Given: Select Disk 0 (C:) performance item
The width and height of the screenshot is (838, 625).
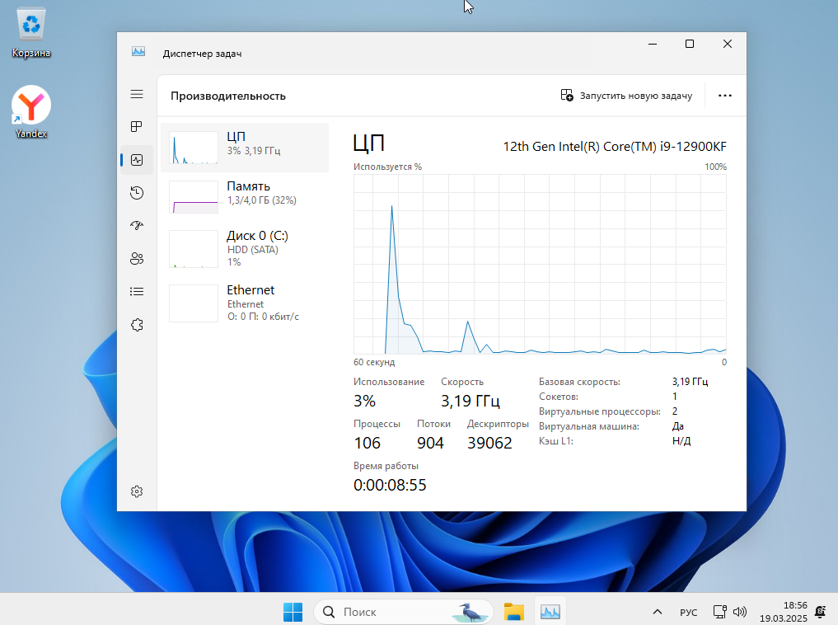Looking at the screenshot, I should [x=245, y=247].
